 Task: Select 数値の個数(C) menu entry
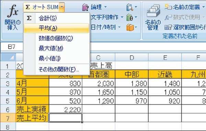pos(57,38)
